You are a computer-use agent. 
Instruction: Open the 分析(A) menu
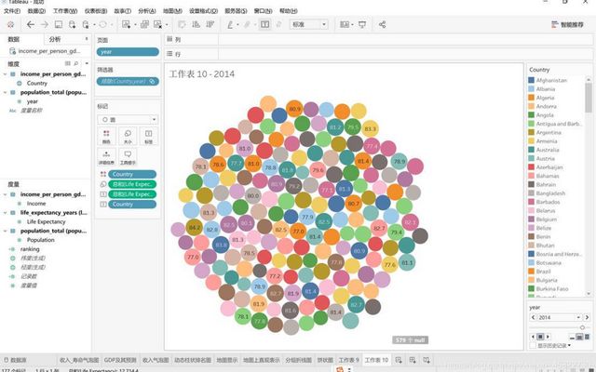coord(146,10)
